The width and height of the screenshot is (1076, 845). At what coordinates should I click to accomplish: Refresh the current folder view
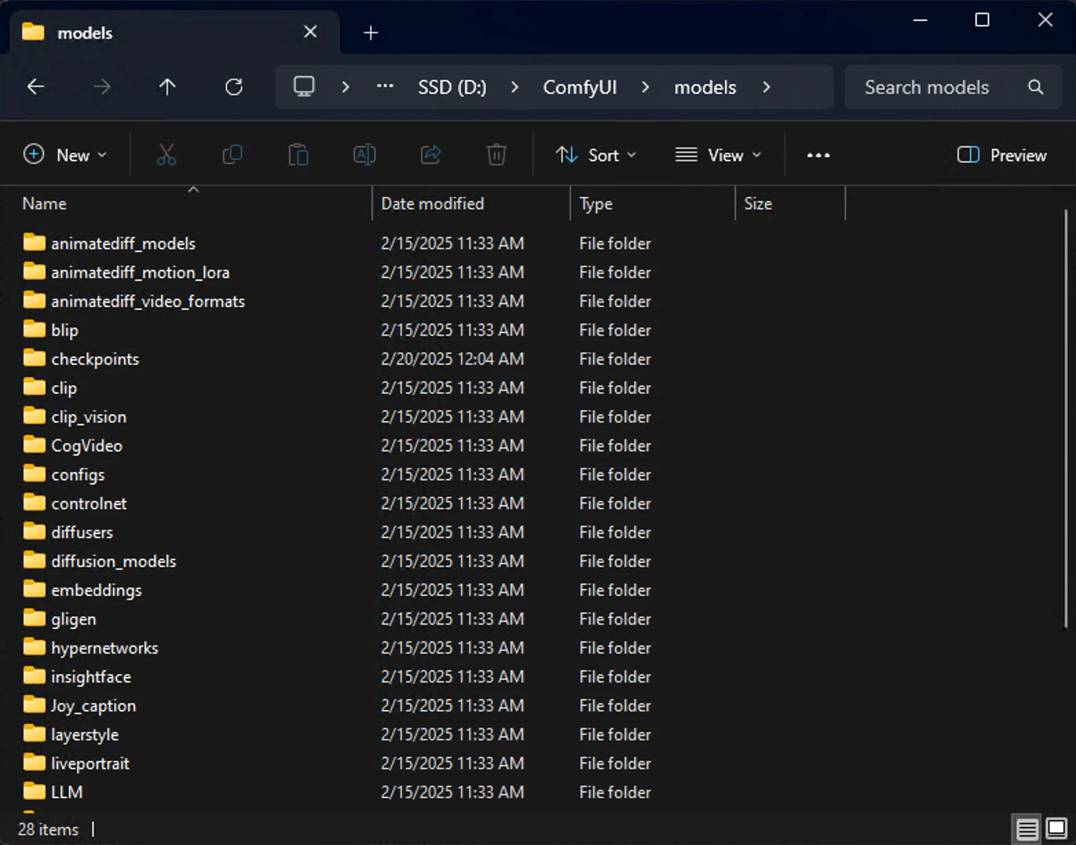click(x=234, y=87)
